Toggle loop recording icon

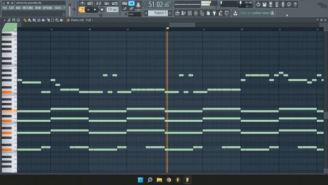[x=115, y=4]
